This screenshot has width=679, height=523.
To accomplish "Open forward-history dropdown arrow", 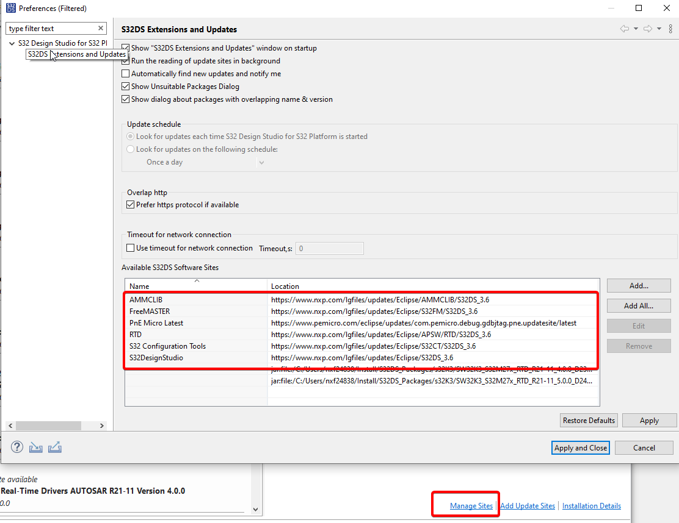I will (x=659, y=29).
